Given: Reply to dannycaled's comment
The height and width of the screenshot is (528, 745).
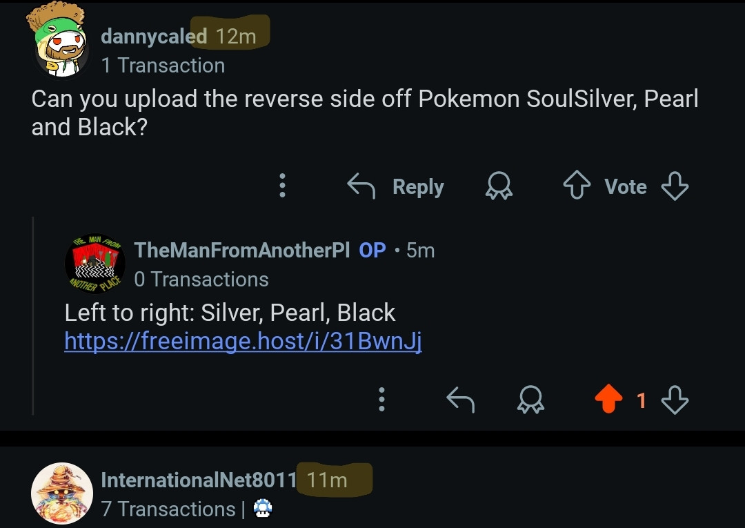Looking at the screenshot, I should 395,186.
